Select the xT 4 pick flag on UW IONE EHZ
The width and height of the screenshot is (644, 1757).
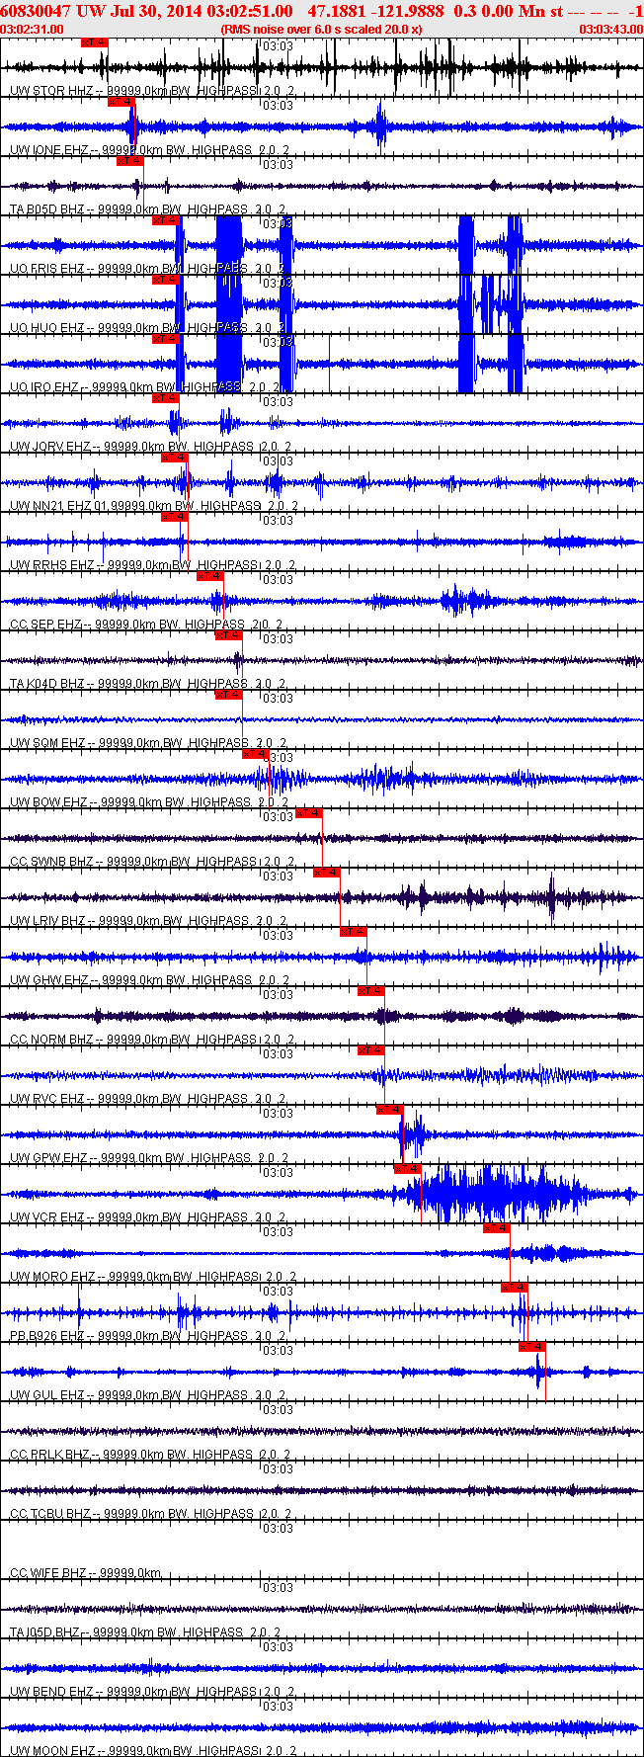tap(121, 102)
